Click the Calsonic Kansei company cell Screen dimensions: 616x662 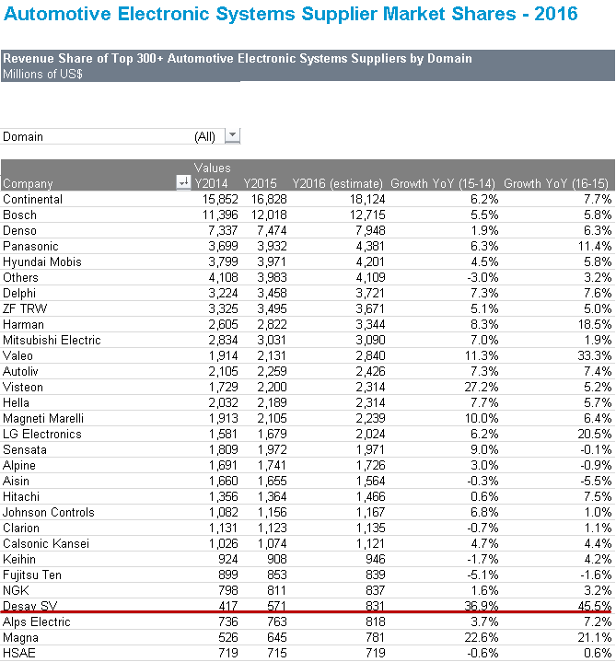click(x=46, y=543)
